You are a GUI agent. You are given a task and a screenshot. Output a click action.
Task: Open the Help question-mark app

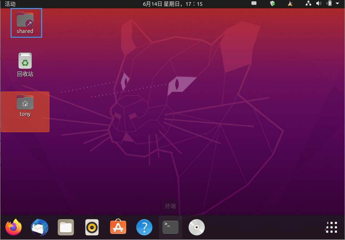pos(144,227)
